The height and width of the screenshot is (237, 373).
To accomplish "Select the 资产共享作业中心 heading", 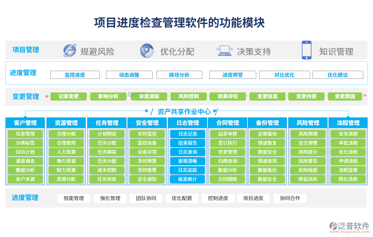I will coord(184,111).
